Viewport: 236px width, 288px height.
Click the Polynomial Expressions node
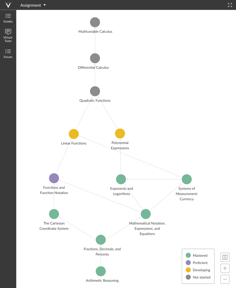(x=120, y=133)
